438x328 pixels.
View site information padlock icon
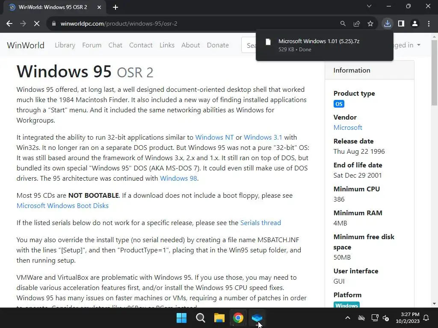(x=54, y=24)
